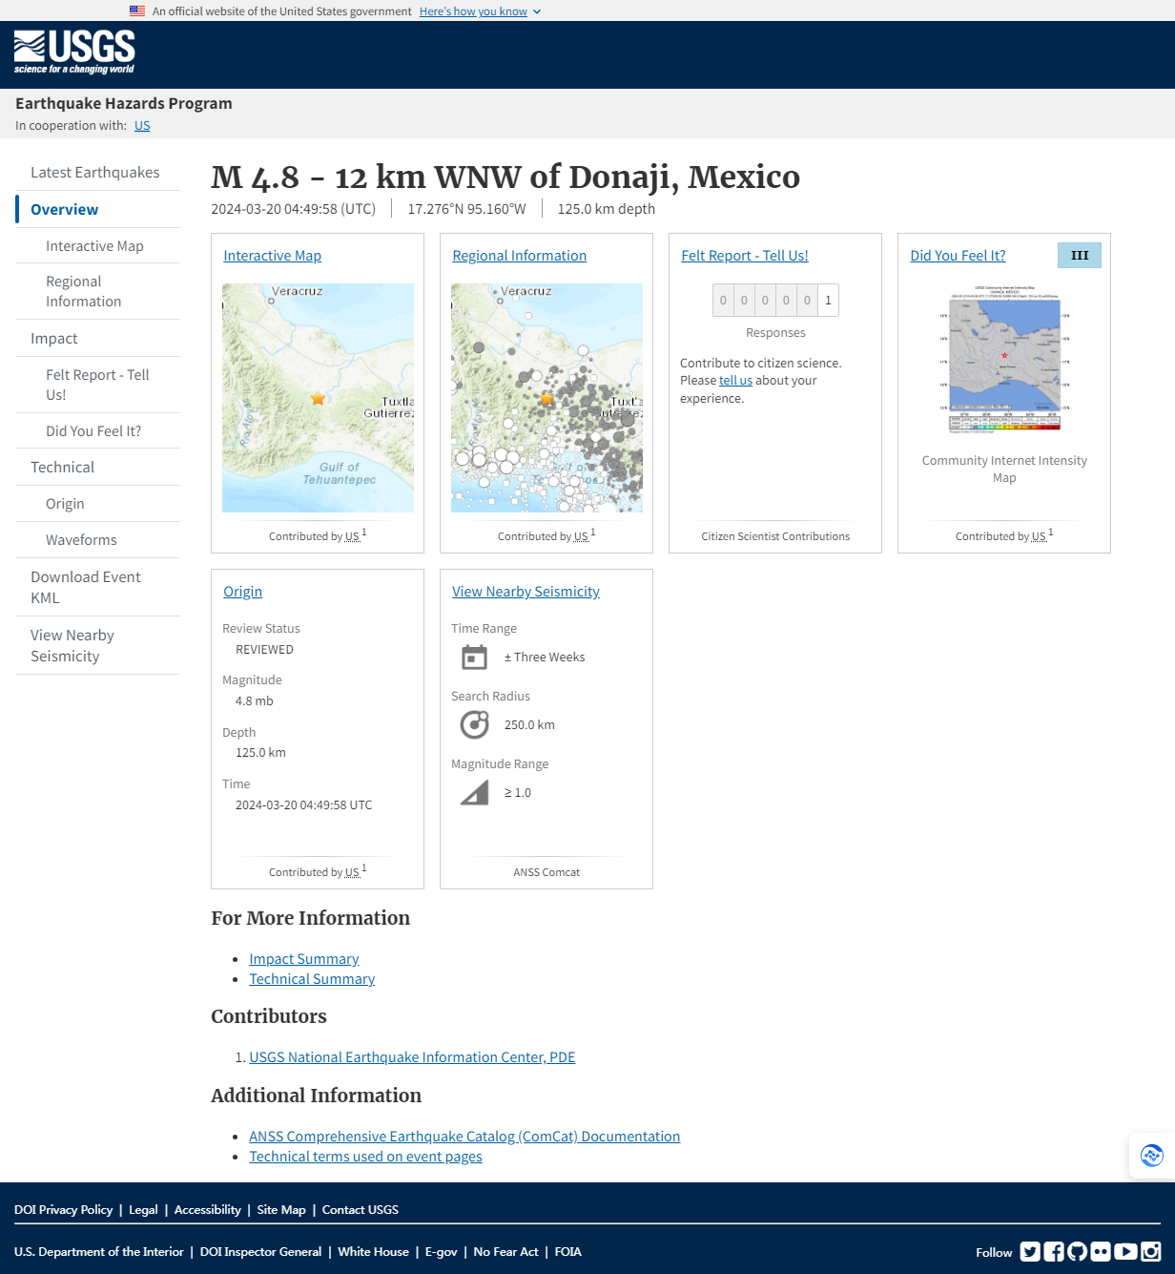Click the Search Radius target icon
The height and width of the screenshot is (1274, 1175).
tap(474, 725)
